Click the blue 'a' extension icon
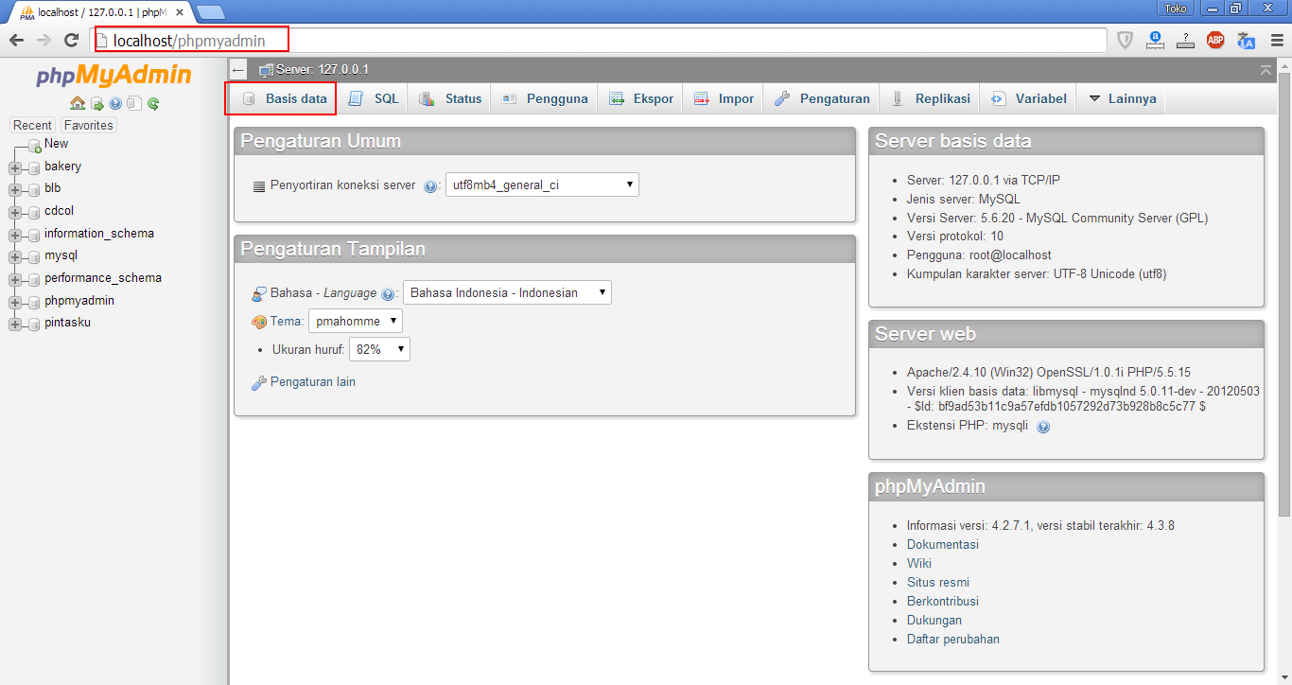The height and width of the screenshot is (685, 1292). pyautogui.click(x=1155, y=40)
